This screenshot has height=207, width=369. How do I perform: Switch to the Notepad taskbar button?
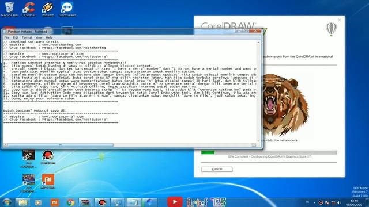[134, 202]
